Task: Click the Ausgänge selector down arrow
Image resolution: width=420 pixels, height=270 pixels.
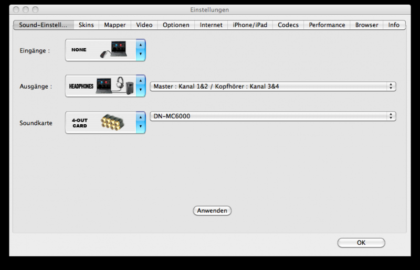Action: pyautogui.click(x=141, y=90)
